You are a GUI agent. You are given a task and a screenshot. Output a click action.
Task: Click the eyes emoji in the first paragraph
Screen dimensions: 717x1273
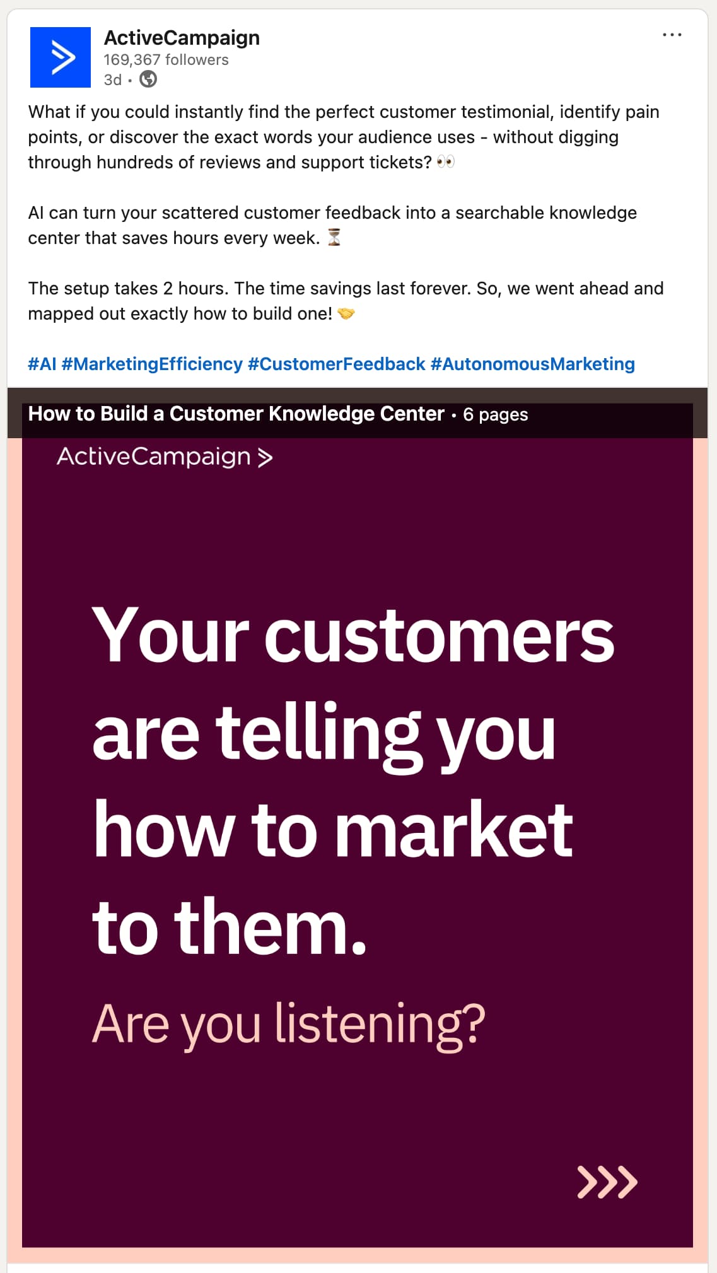pyautogui.click(x=447, y=161)
